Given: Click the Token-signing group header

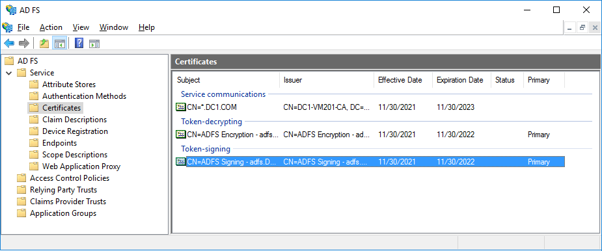Looking at the screenshot, I should click(x=206, y=149).
